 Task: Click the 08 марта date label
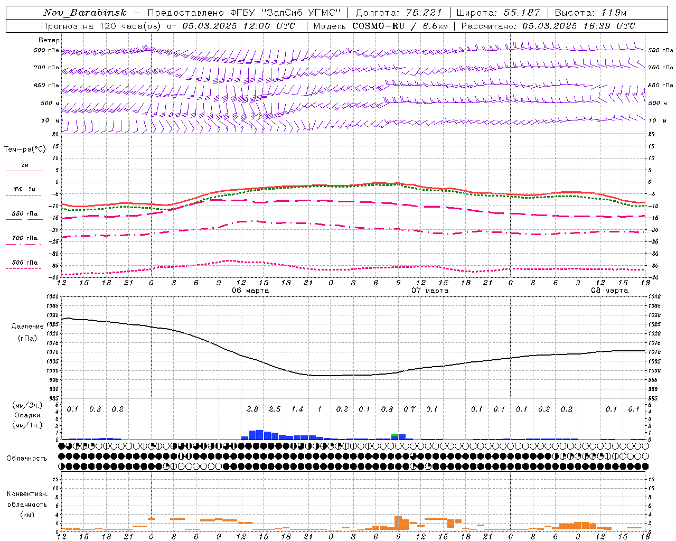coord(609,291)
